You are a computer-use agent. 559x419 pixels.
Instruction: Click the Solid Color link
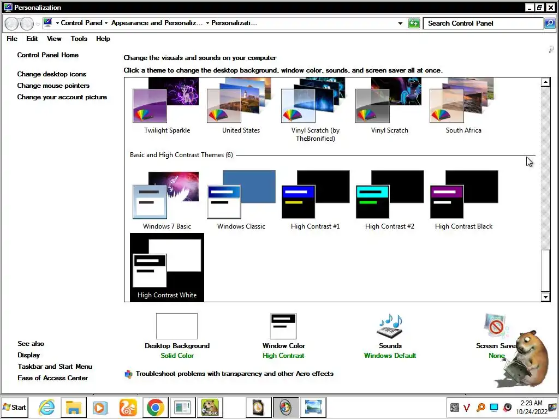point(177,356)
